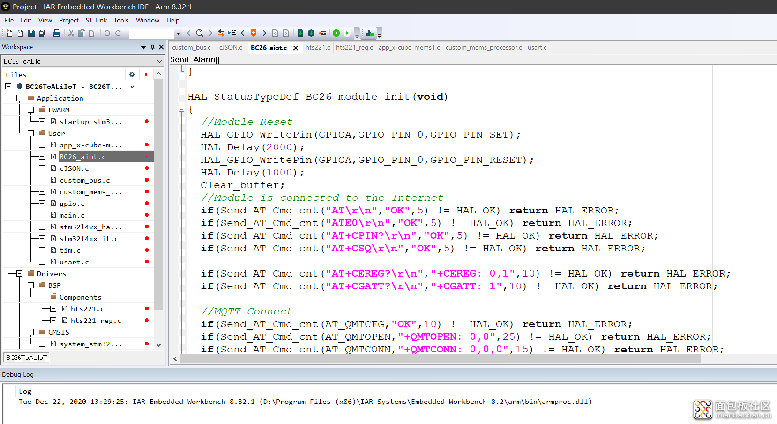Switch to the custom_bus.c editor tab

pyautogui.click(x=192, y=47)
